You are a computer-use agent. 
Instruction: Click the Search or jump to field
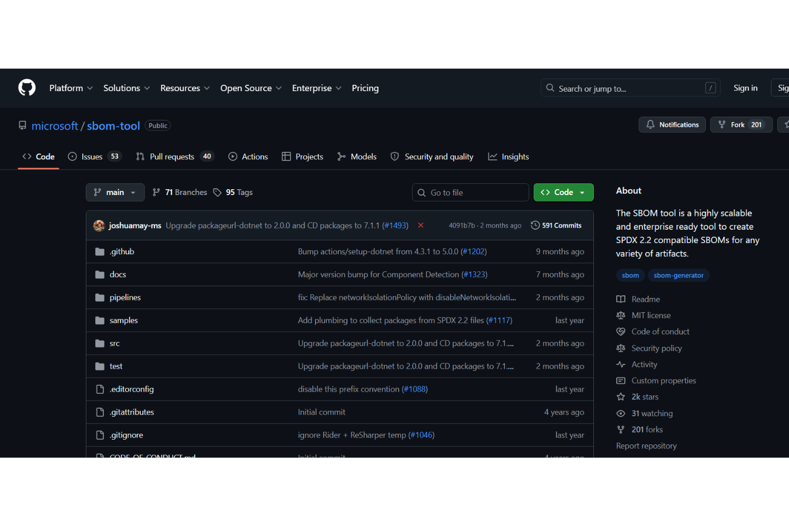tap(630, 88)
